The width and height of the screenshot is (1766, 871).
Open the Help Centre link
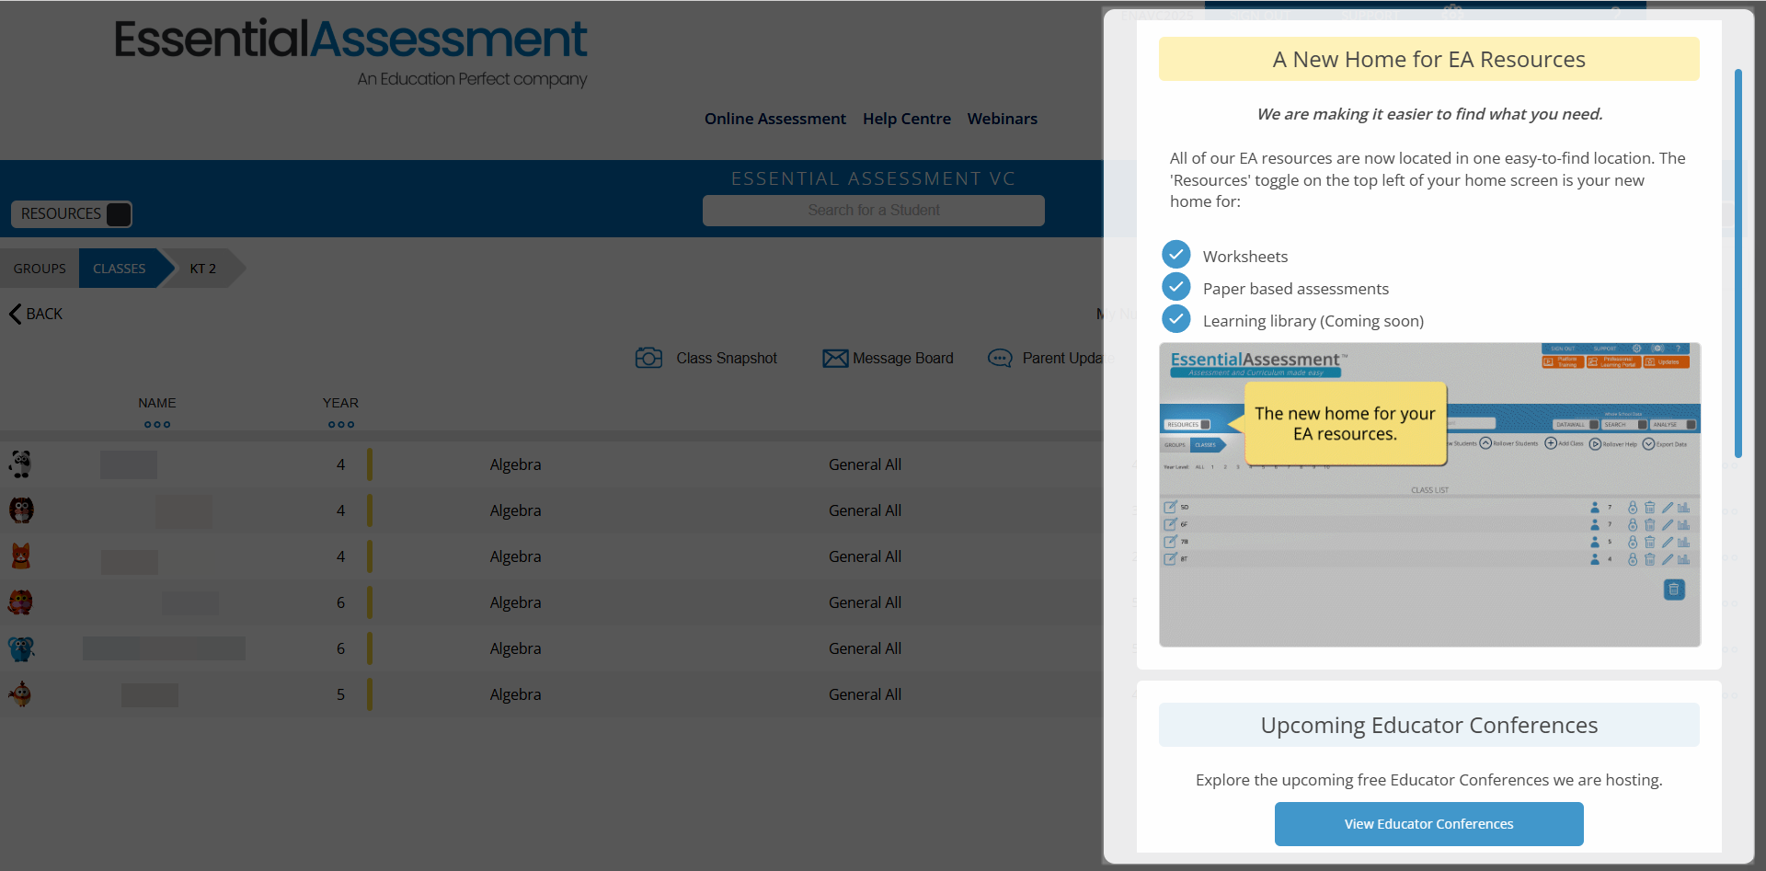tap(907, 119)
